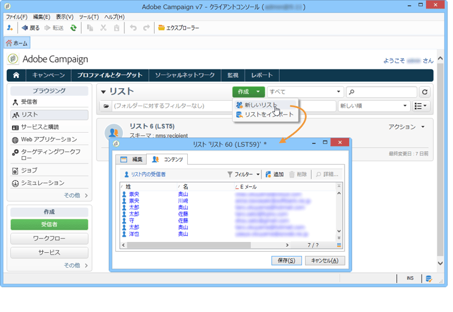
Task: Open the エクスプローラー explorer
Action: coord(179,28)
